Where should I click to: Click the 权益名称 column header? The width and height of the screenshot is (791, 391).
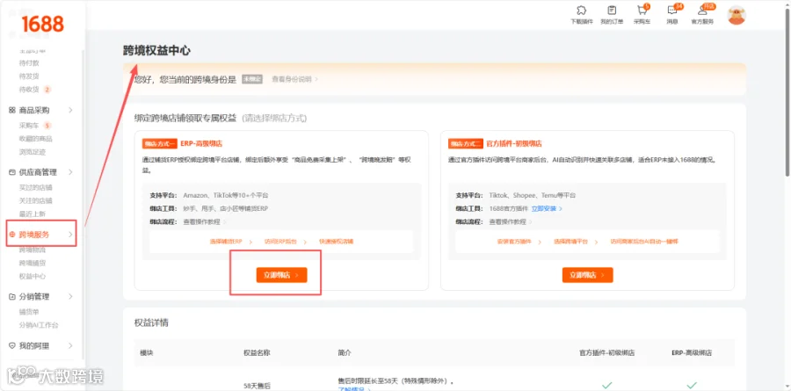(x=257, y=352)
